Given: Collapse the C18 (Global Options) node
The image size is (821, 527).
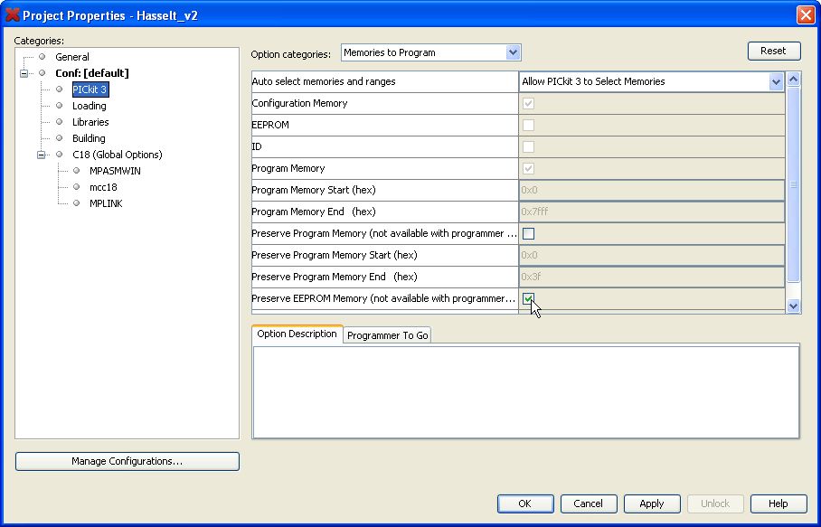Looking at the screenshot, I should pos(42,155).
